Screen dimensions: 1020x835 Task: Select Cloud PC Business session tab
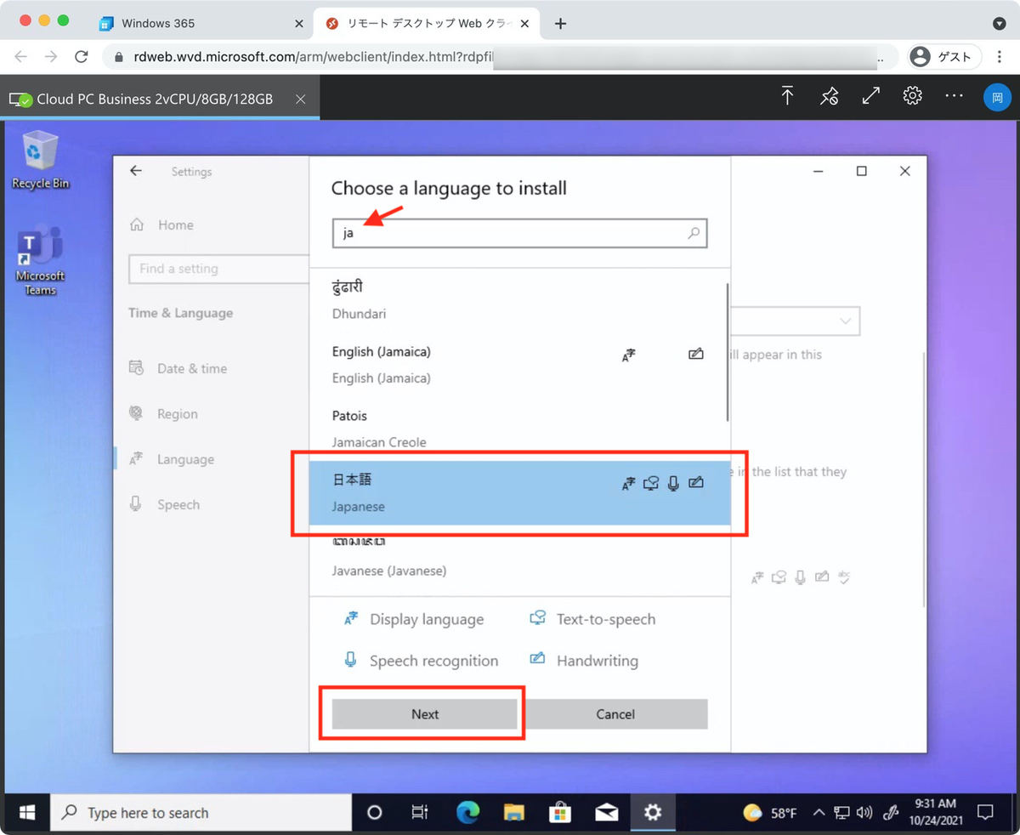160,99
